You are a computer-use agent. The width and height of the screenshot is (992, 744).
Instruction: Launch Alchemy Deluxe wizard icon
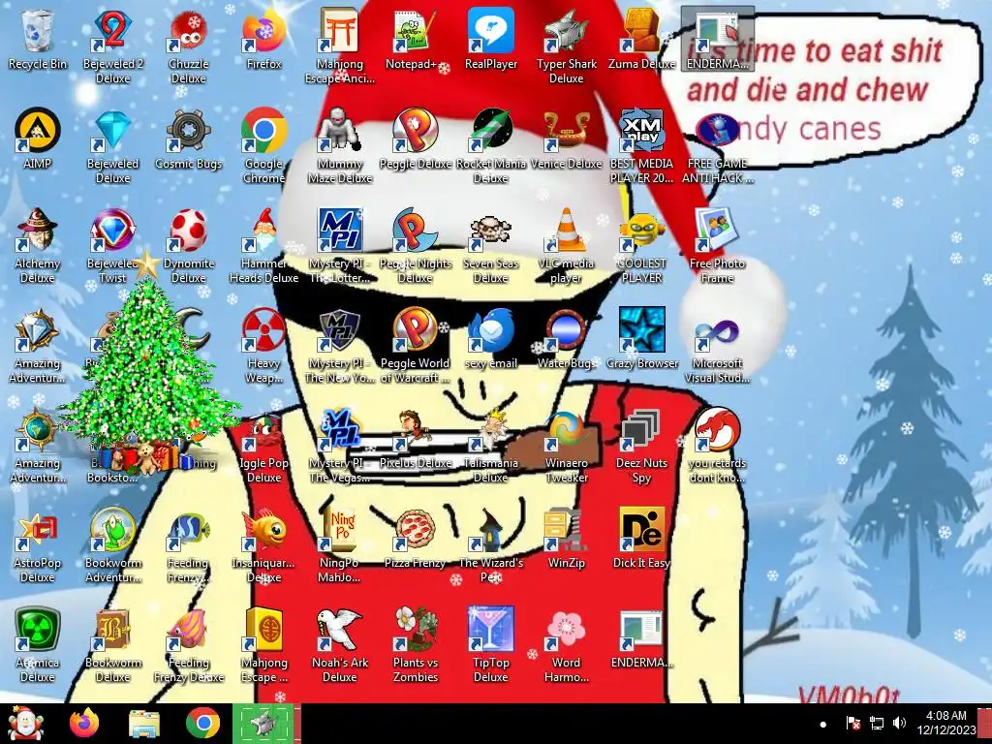(38, 245)
